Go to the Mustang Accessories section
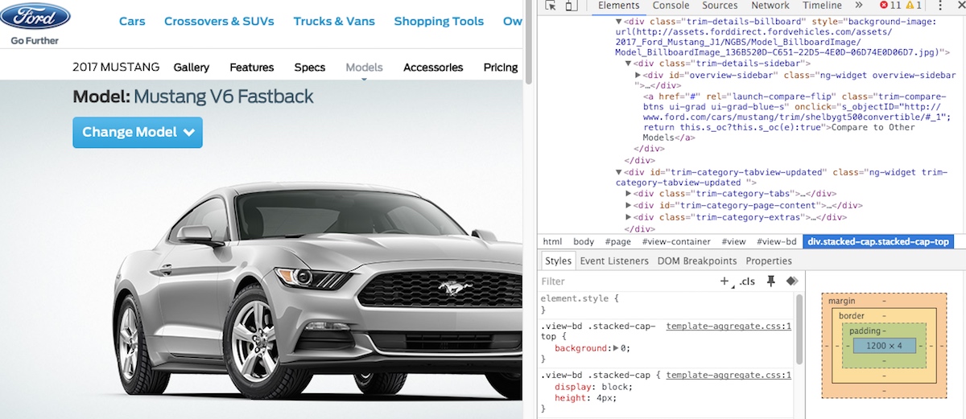Image resolution: width=966 pixels, height=419 pixels. [433, 68]
